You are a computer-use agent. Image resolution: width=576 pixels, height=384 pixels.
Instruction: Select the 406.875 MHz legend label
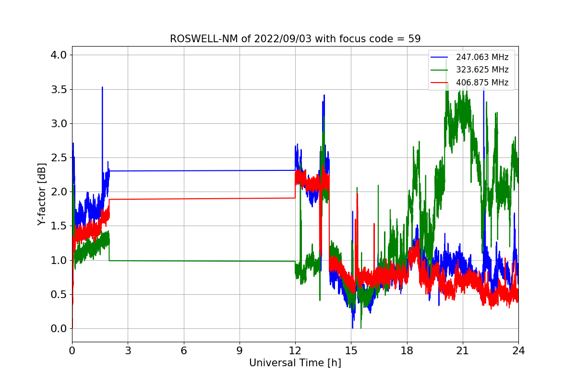pyautogui.click(x=482, y=83)
